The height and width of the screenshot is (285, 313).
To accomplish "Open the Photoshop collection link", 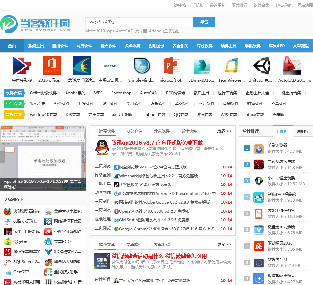I will point(121,93).
